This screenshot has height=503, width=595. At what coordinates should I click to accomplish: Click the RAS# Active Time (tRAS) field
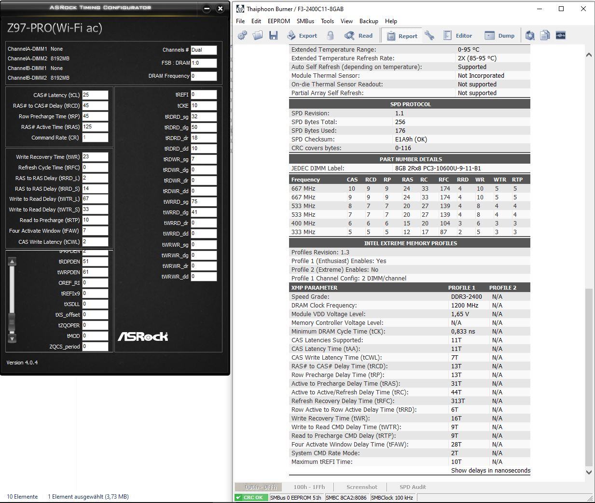(x=95, y=127)
